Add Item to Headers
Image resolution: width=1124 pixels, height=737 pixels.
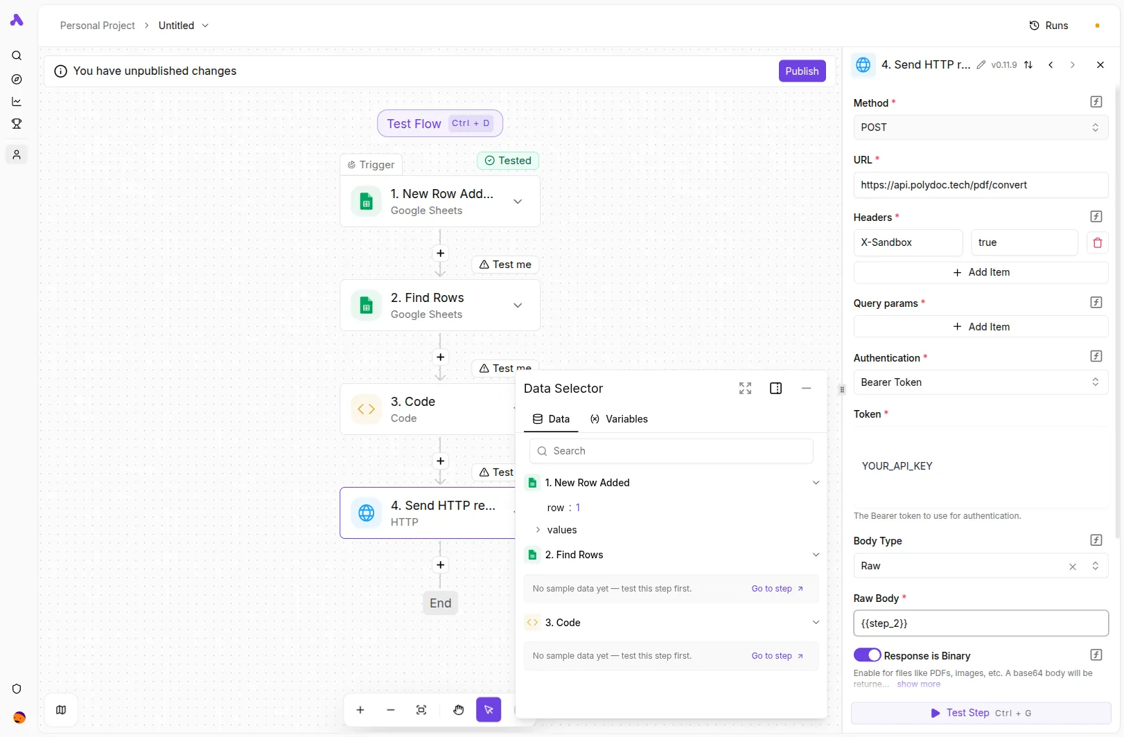coord(981,272)
